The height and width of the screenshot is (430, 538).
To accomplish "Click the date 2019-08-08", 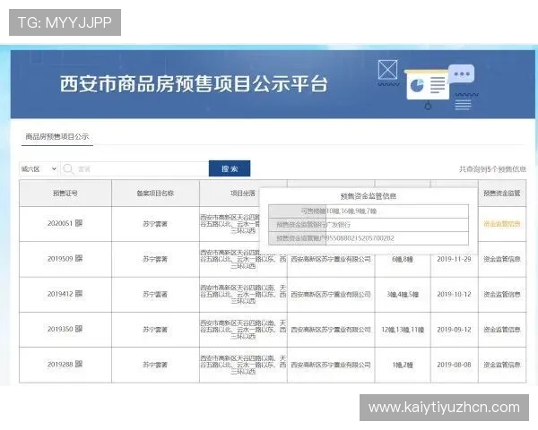I will (x=454, y=365).
